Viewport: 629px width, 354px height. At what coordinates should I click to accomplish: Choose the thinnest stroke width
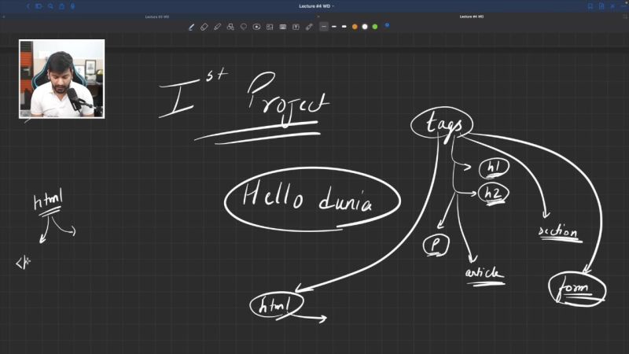[324, 27]
